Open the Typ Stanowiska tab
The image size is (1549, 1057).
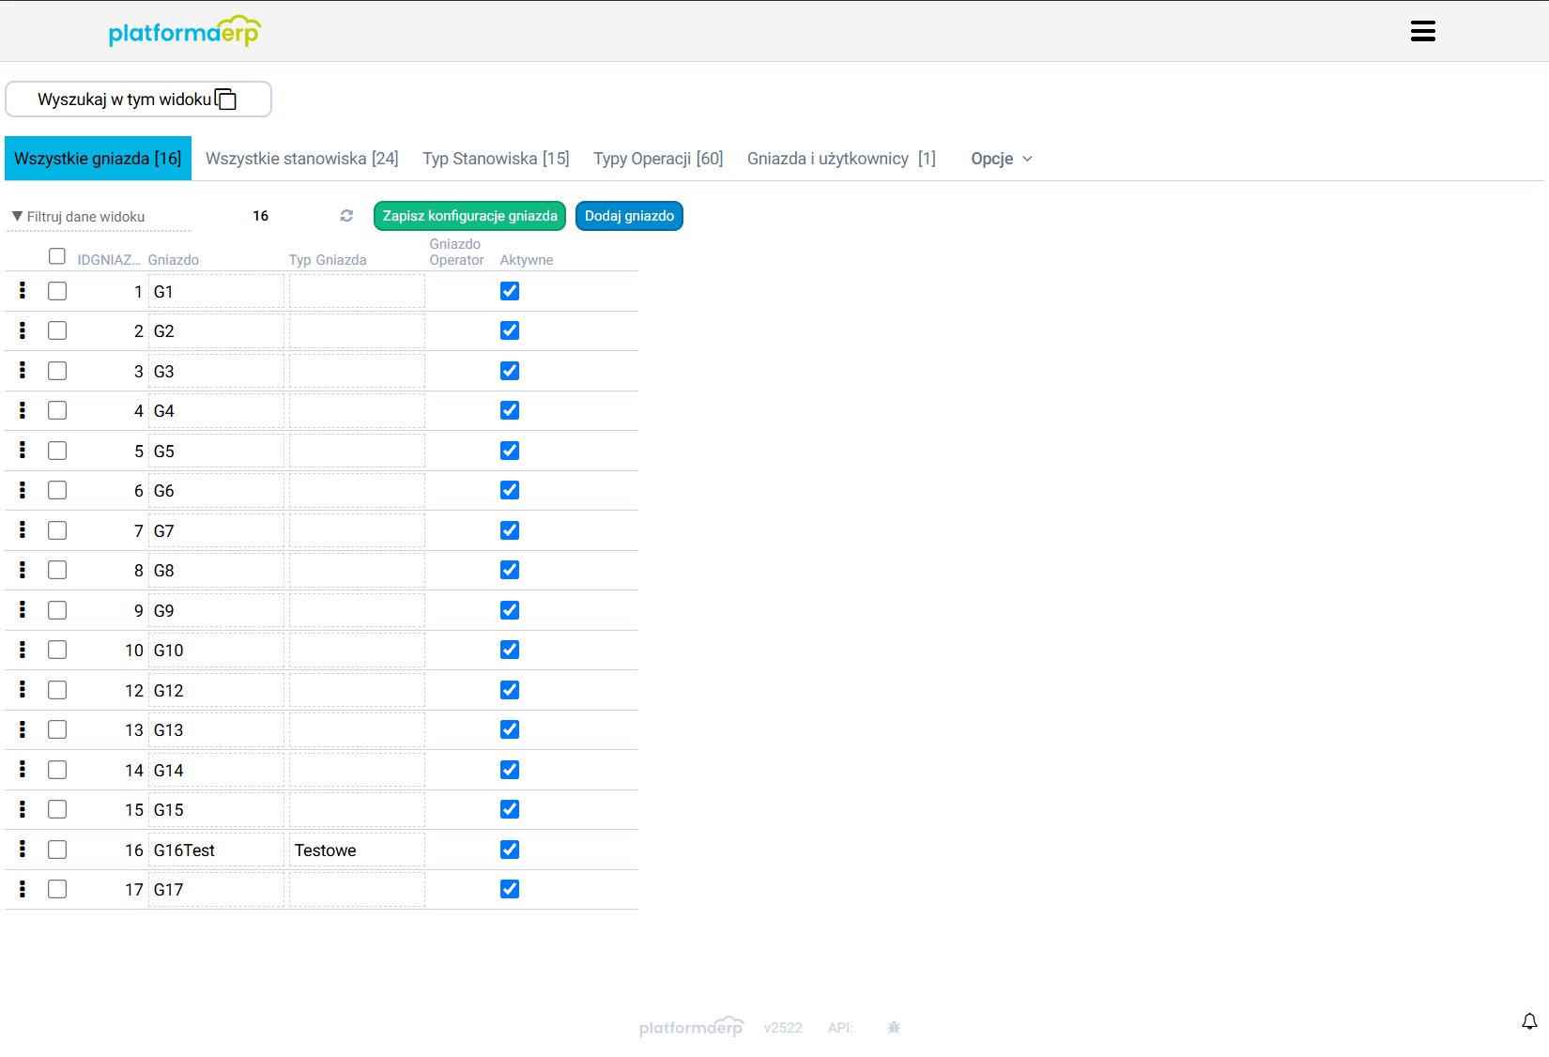496,159
